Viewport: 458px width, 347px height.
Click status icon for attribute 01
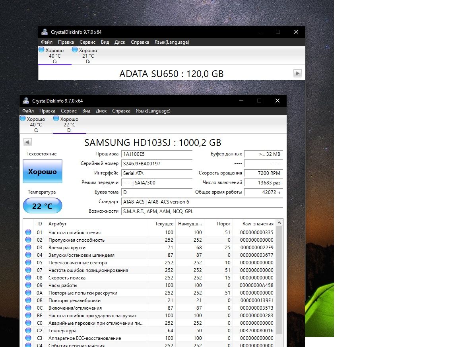28,232
